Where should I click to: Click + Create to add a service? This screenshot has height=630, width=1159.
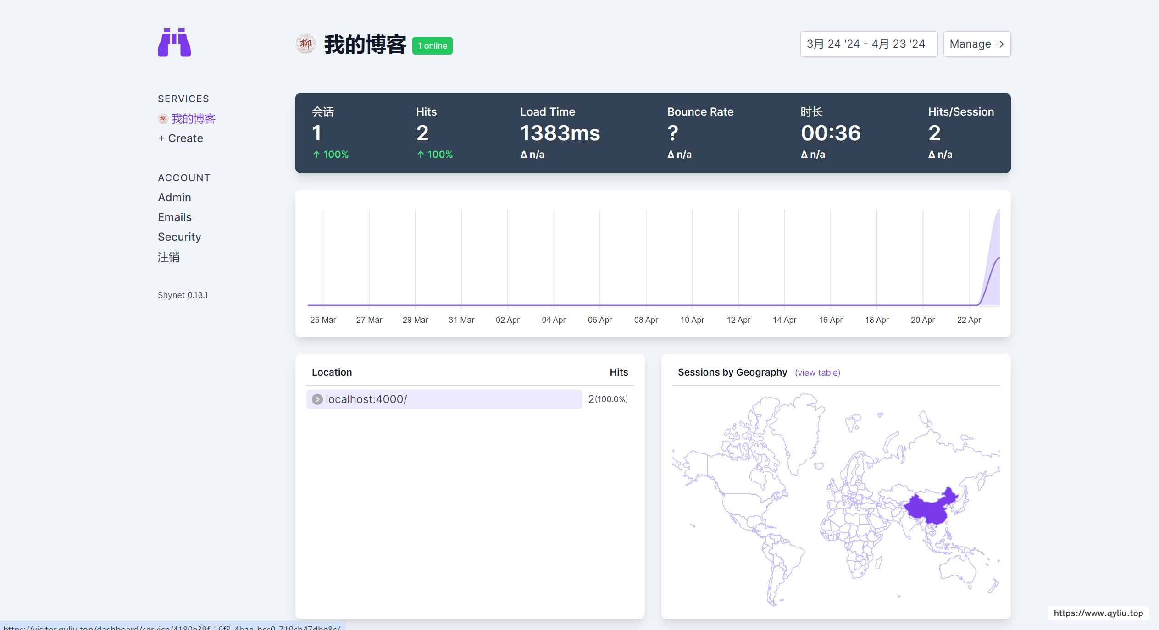[181, 138]
